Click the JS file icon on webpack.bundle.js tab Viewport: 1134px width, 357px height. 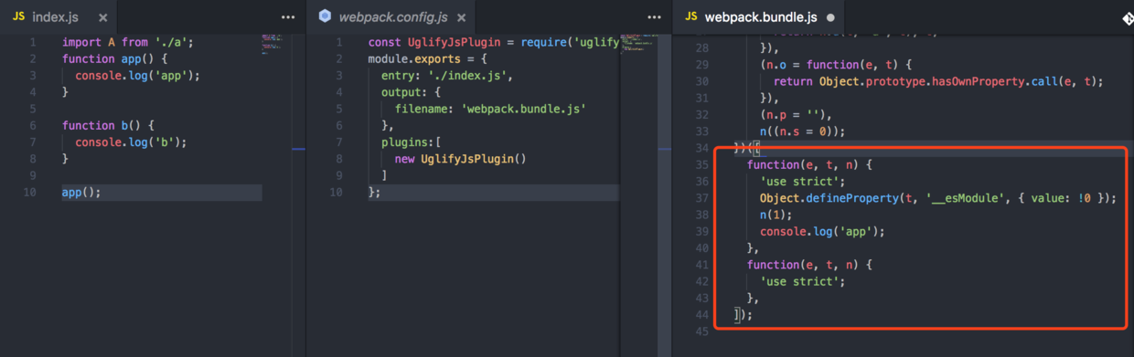[691, 17]
